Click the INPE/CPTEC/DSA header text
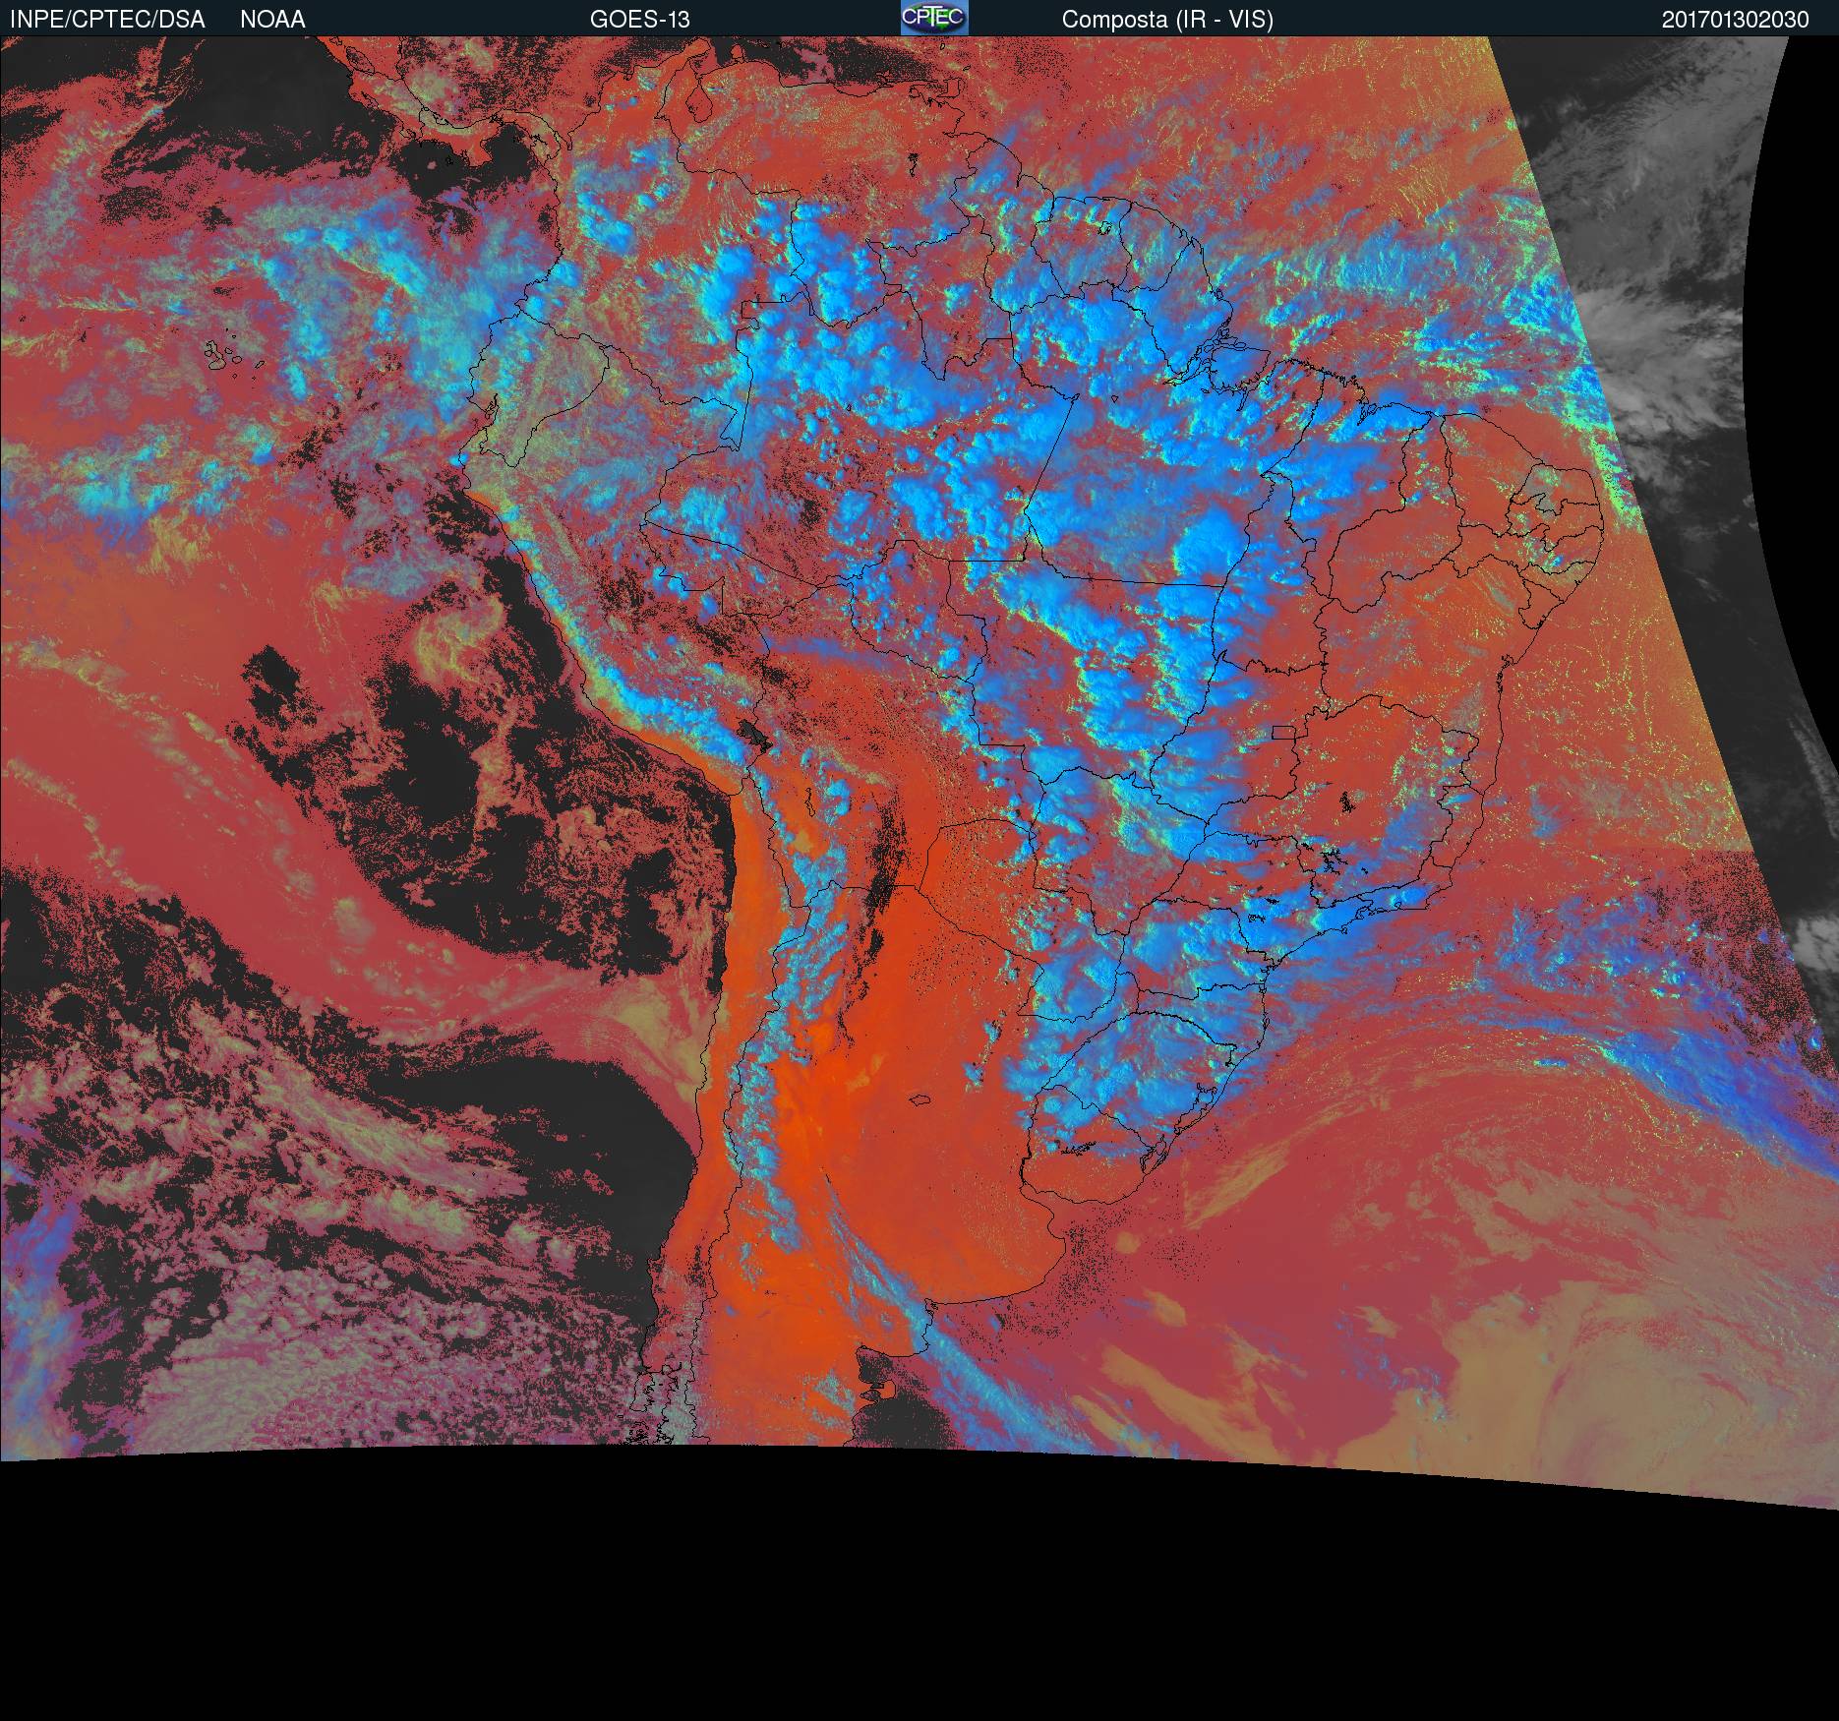The width and height of the screenshot is (1839, 1721). click(107, 20)
